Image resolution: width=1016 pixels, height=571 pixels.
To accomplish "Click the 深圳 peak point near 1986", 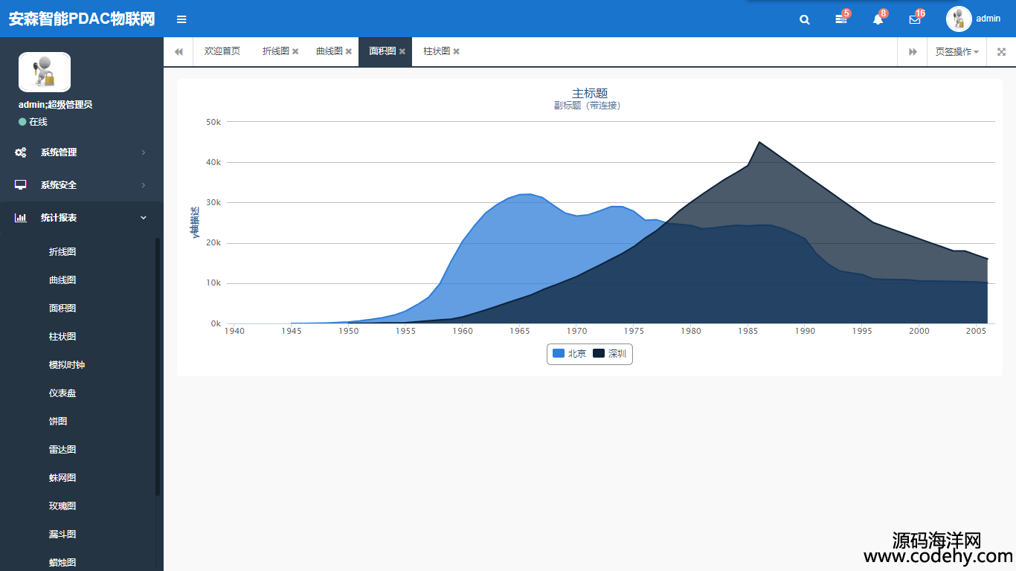I will coord(759,142).
